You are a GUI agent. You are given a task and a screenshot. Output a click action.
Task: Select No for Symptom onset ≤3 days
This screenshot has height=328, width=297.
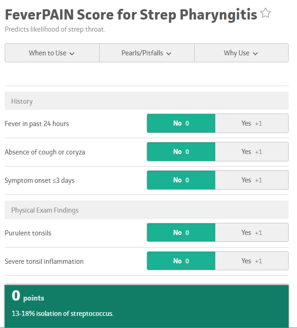181,180
